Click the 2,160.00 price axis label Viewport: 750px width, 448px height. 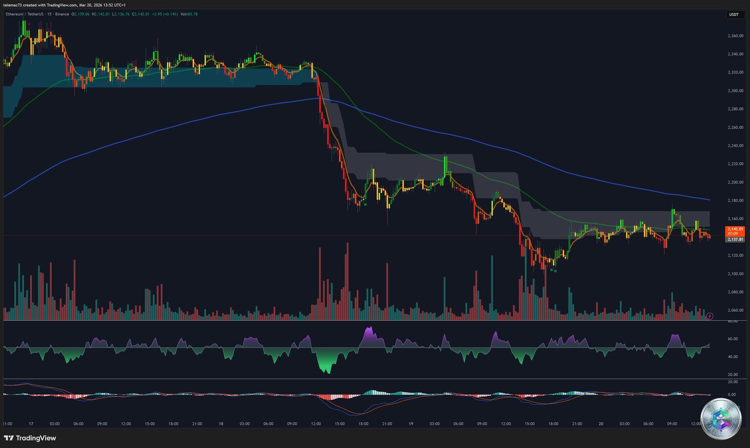(x=736, y=218)
